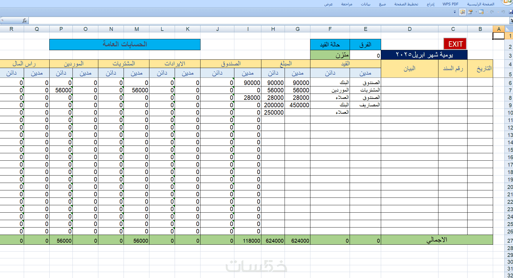Image resolution: width=513 pixels, height=278 pixels.
Task: Select the الاجمالي totals label
Action: [x=437, y=240]
